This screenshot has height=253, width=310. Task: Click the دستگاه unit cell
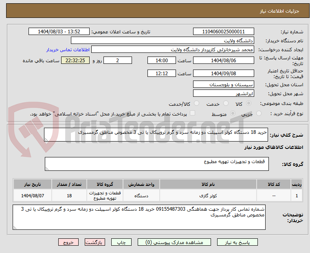click(141, 196)
